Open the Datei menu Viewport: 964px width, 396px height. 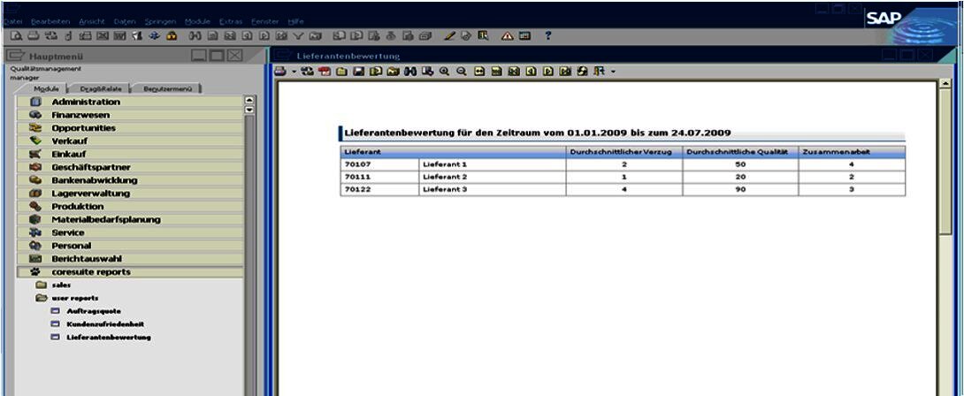pyautogui.click(x=13, y=21)
